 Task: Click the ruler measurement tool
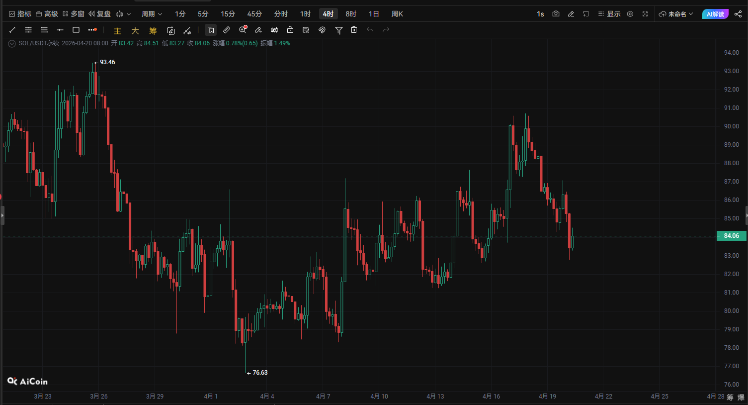coord(227,30)
